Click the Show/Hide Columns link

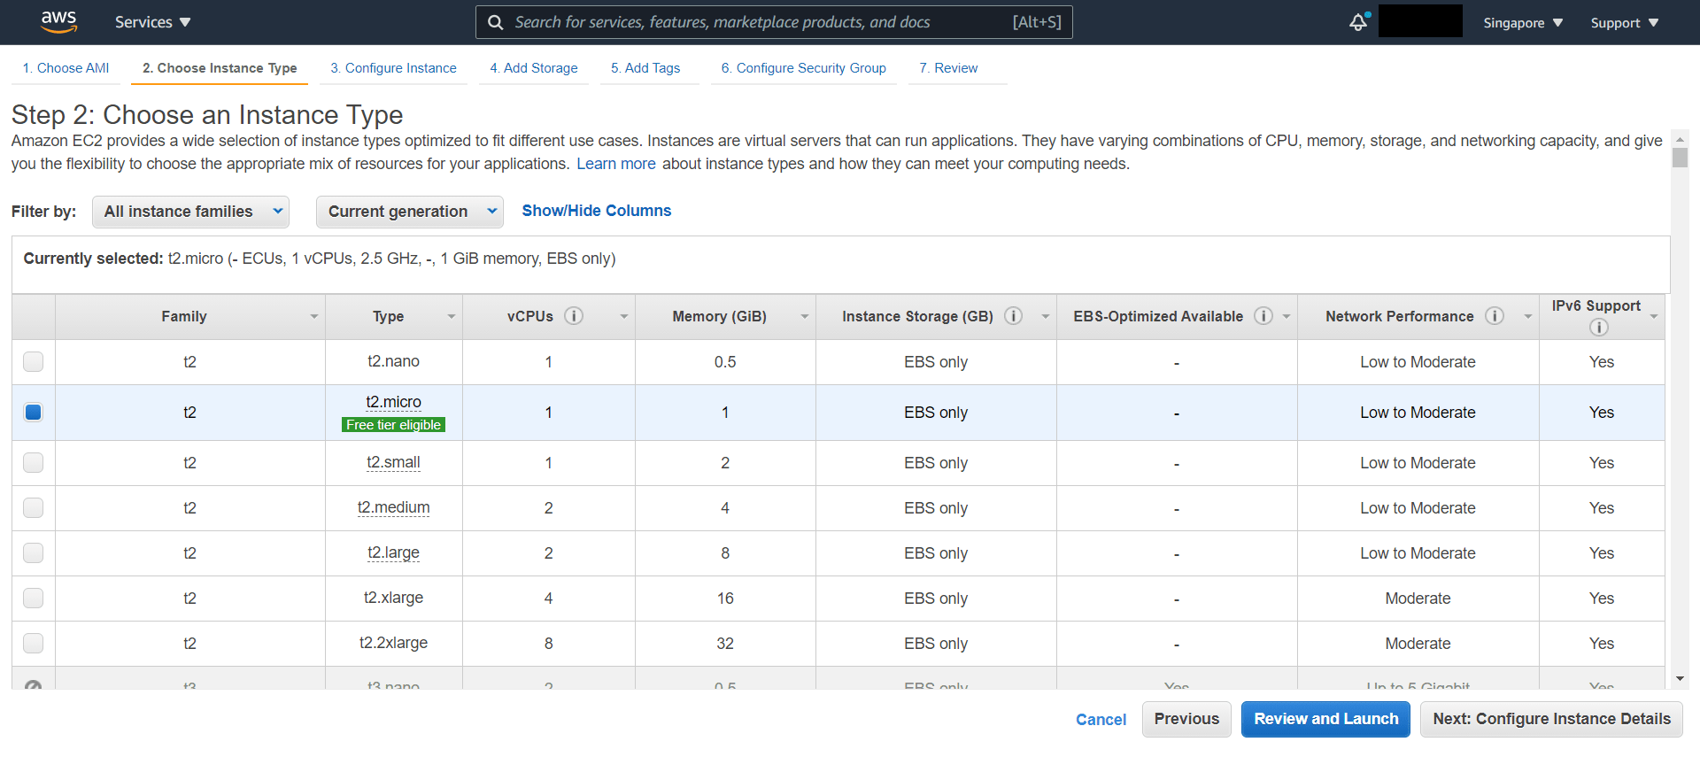click(x=597, y=211)
